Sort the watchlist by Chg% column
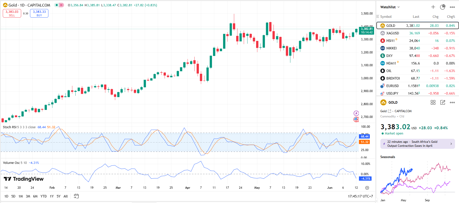Viewport: 459px width, 203px height. coord(451,17)
